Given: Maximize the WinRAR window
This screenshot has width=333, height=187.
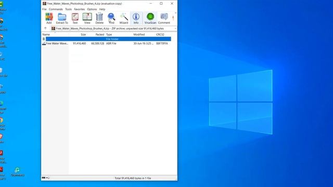Looking at the screenshot, I should [161, 4].
